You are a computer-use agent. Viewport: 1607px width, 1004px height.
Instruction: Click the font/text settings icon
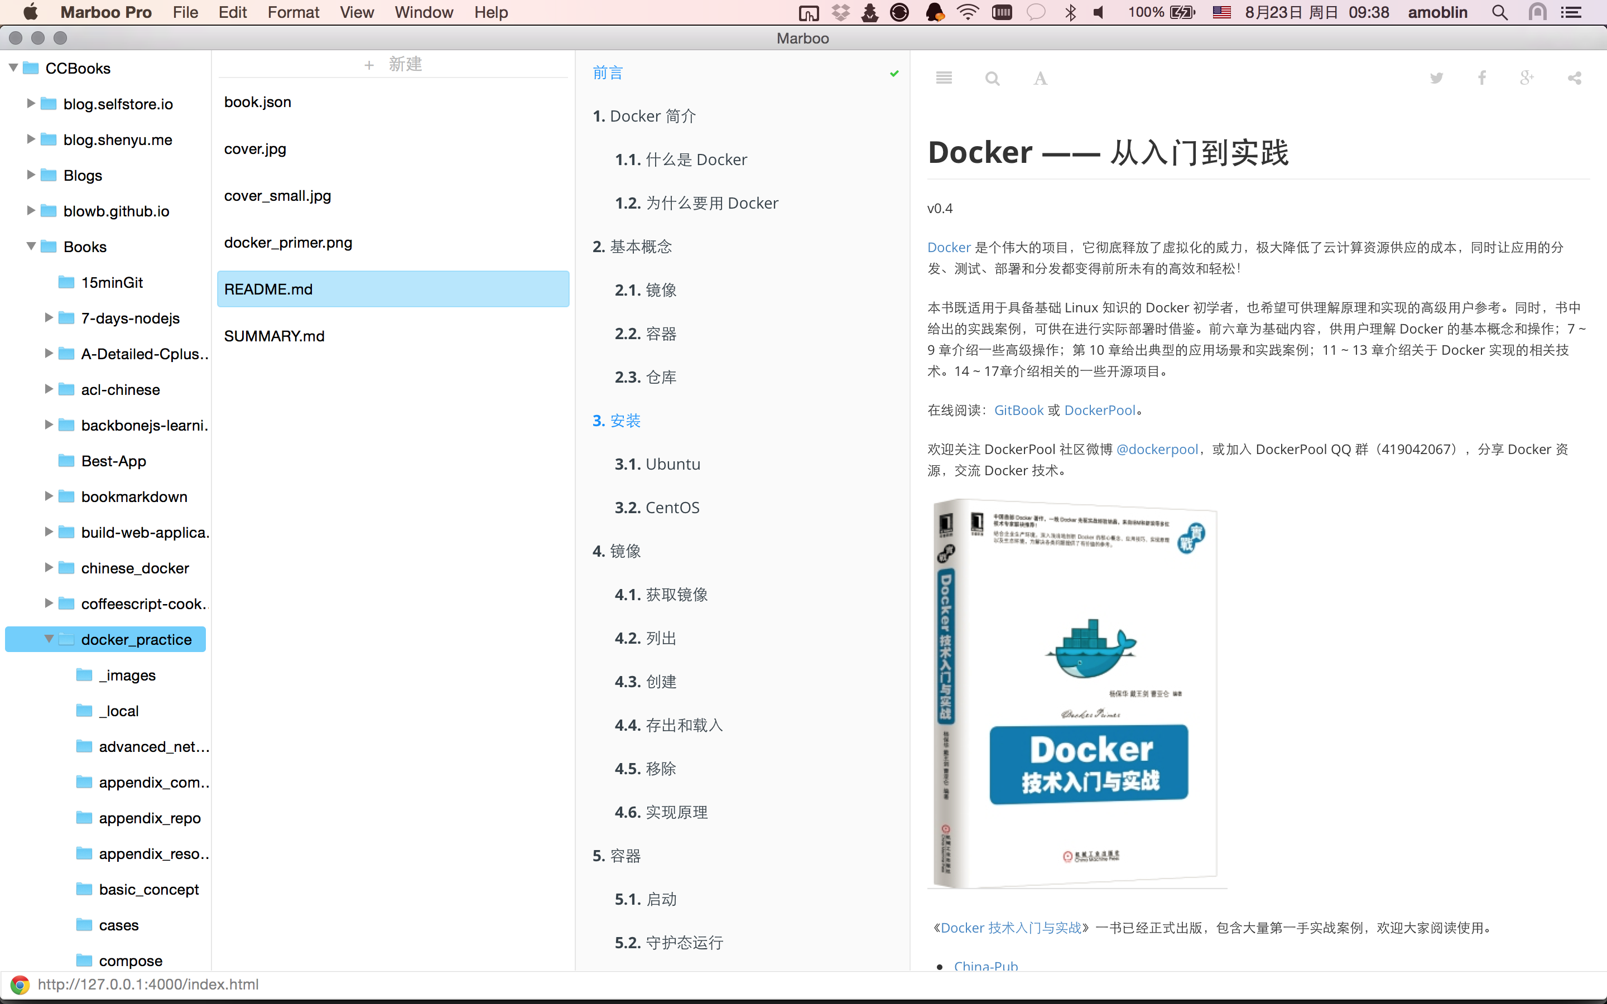coord(1039,78)
